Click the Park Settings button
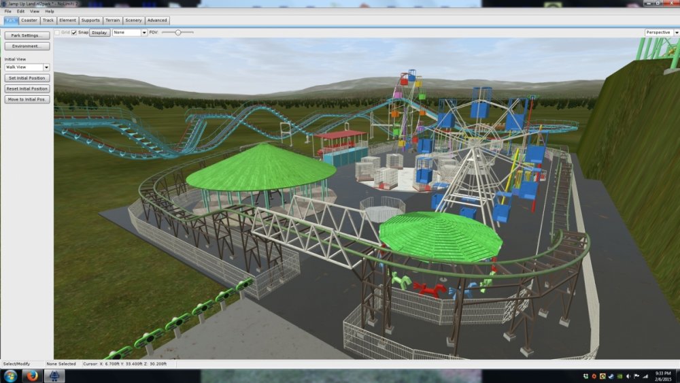680x383 pixels. [x=27, y=35]
